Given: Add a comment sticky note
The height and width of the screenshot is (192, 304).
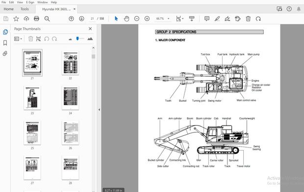Looking at the screenshot, I should pos(207,19).
